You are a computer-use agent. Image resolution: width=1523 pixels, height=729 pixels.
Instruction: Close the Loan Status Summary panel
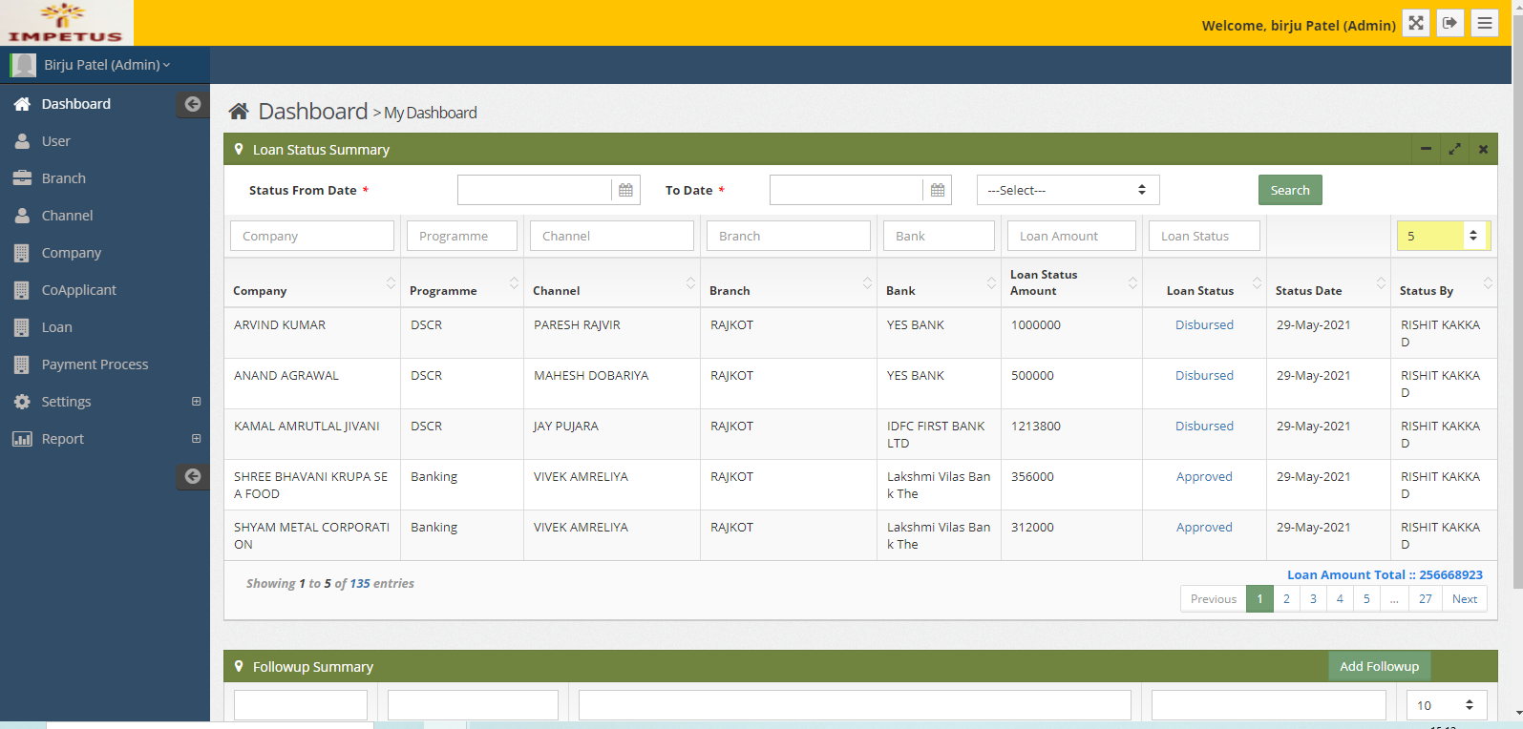1483,149
